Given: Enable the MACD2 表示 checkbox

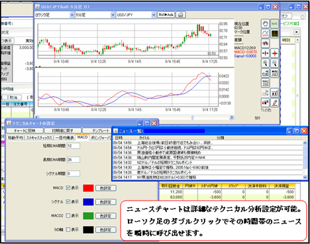Looking at the screenshot, I should click(68, 215).
